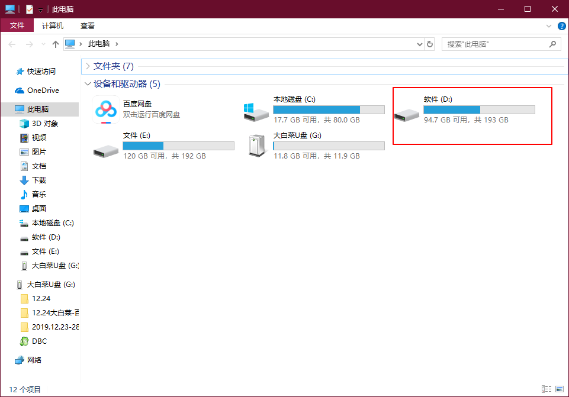The width and height of the screenshot is (569, 397).
Task: Click 120 GB 可用, 共 192 GB text
Action: [x=165, y=156]
